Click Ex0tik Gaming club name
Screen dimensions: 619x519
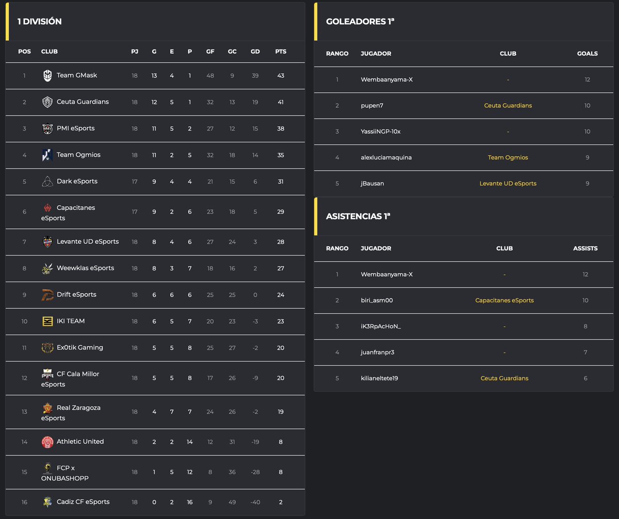point(80,347)
